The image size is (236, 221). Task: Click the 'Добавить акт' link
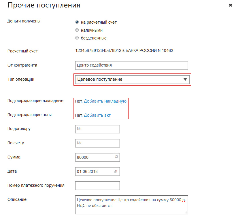pyautogui.click(x=97, y=115)
